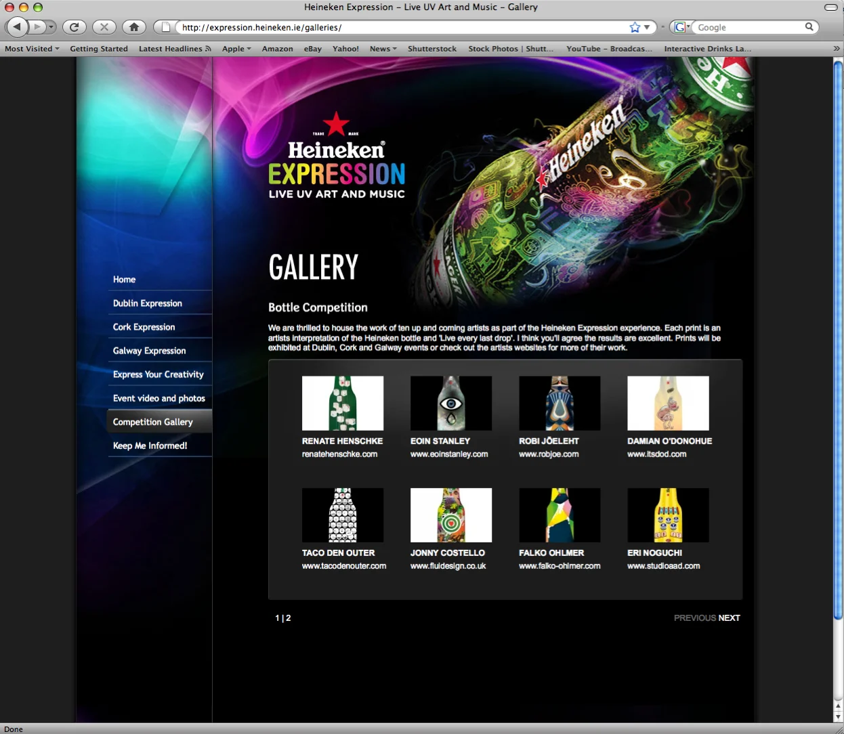View Renate Henschke bottle thumbnail
Image resolution: width=844 pixels, height=734 pixels.
coord(343,403)
